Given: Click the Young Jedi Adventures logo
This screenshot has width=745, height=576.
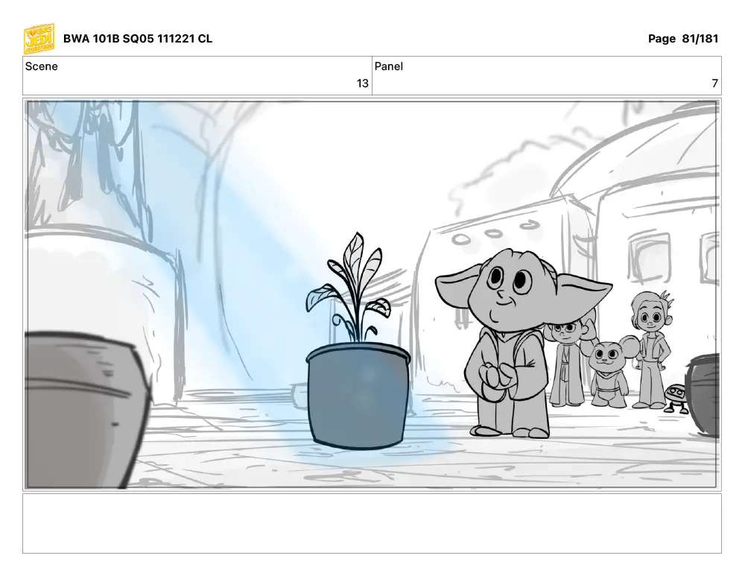Looking at the screenshot, I should click(x=39, y=39).
